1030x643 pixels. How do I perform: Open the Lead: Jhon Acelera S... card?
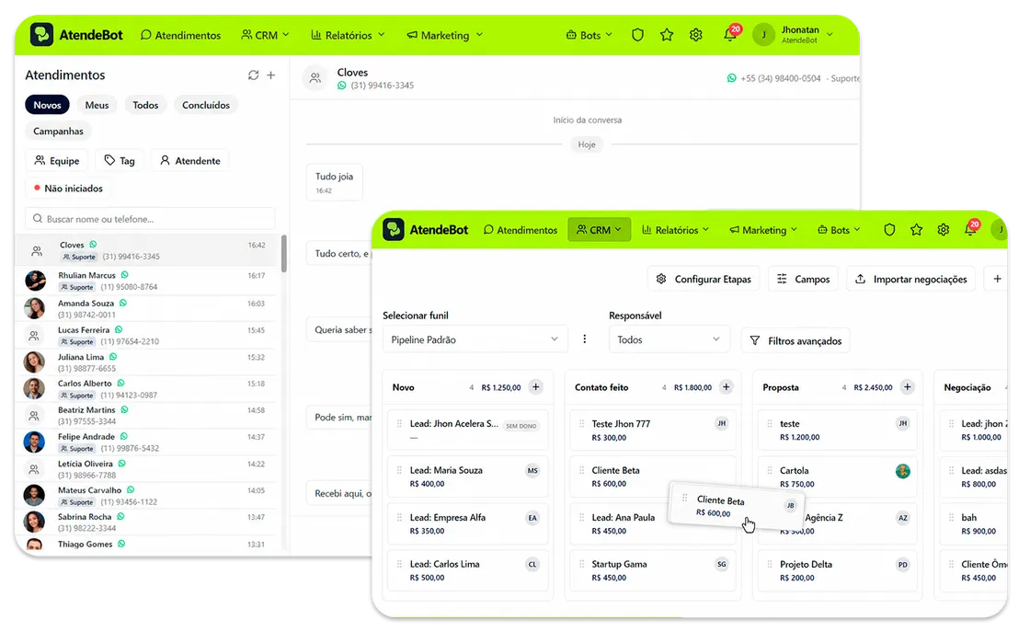(x=468, y=430)
